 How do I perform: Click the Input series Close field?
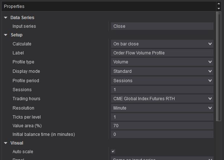point(162,26)
